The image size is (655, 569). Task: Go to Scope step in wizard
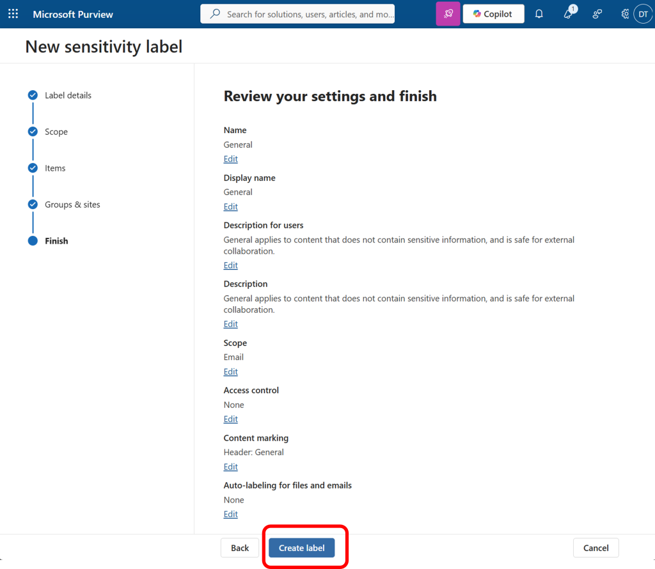pos(56,132)
